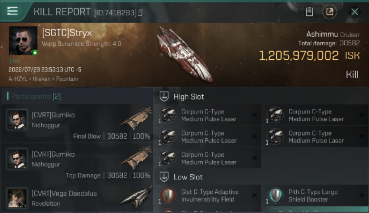The width and height of the screenshot is (369, 213).
Task: Click the X beside Gist C-Type Adaptive Field
Action: click(254, 195)
